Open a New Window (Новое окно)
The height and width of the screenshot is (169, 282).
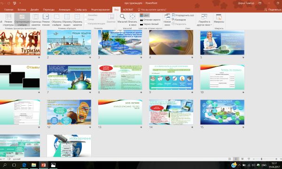point(167,20)
